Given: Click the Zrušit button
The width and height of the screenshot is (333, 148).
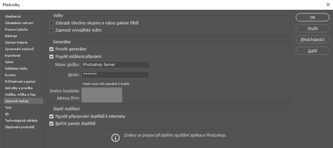Looking at the screenshot, I should 312,29.
